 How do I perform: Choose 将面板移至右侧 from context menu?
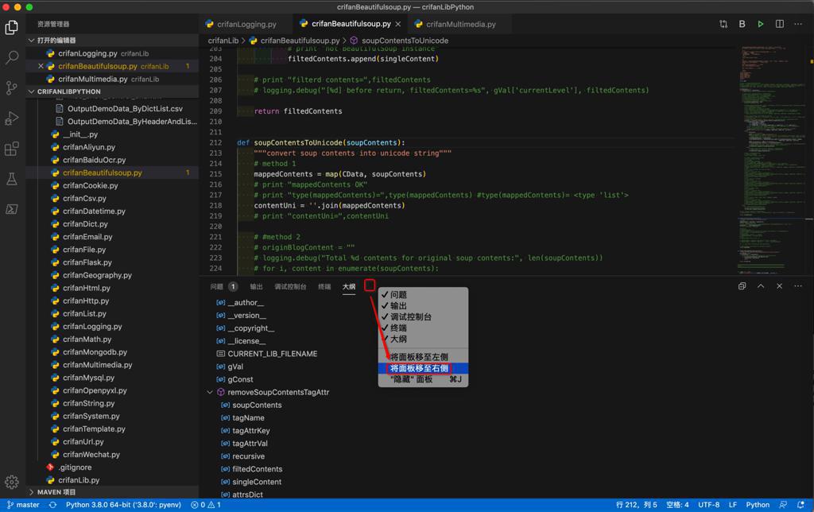[419, 369]
